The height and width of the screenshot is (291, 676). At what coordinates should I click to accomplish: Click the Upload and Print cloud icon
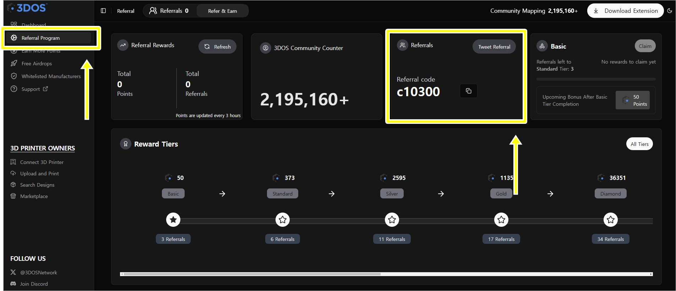(13, 173)
